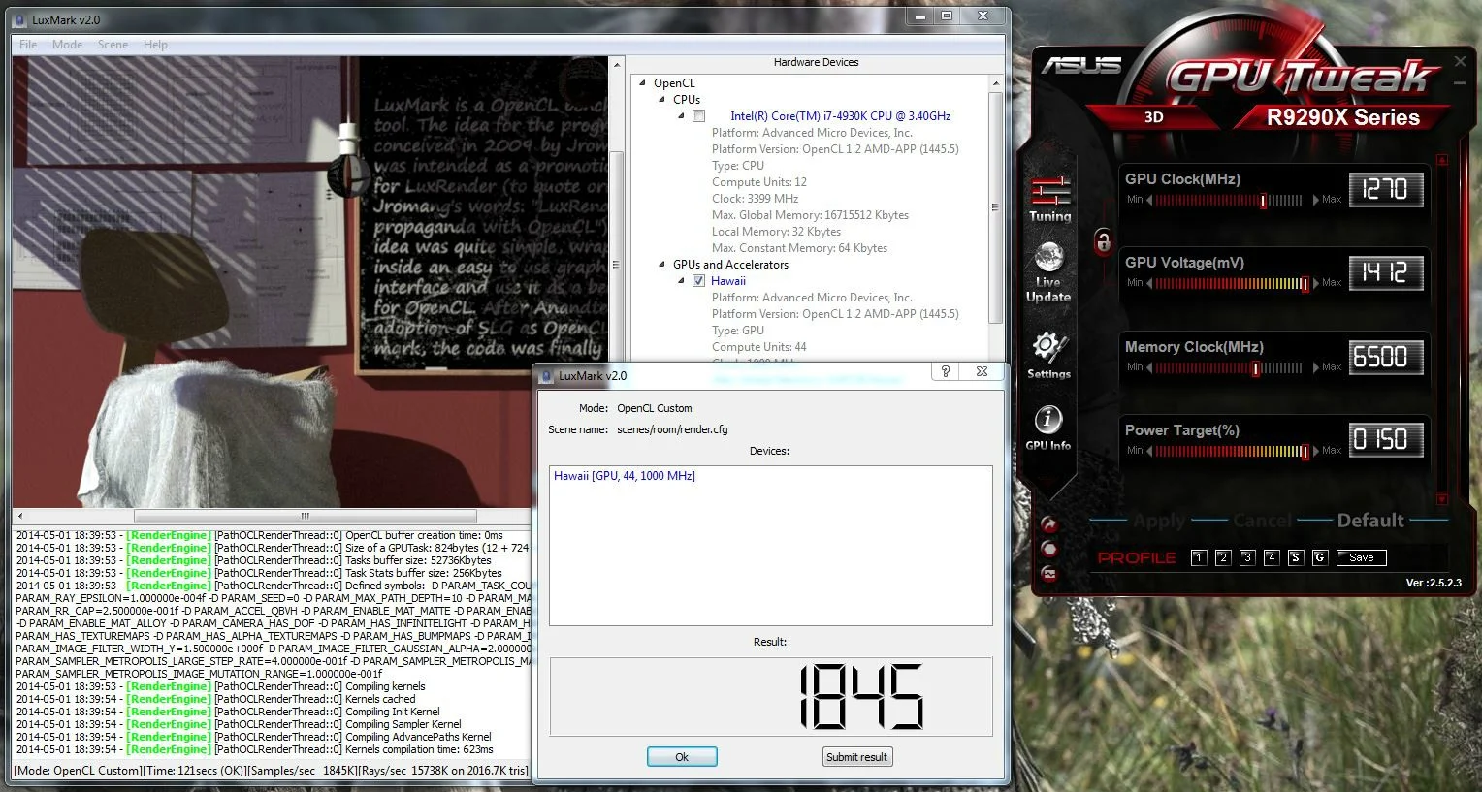Click the Min arrow of GPU Voltage slider
The width and height of the screenshot is (1482, 792).
point(1149,283)
